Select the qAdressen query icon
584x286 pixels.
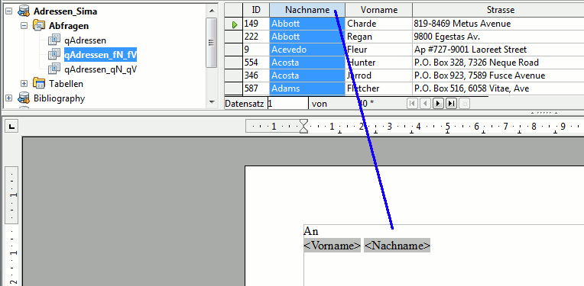pos(54,40)
